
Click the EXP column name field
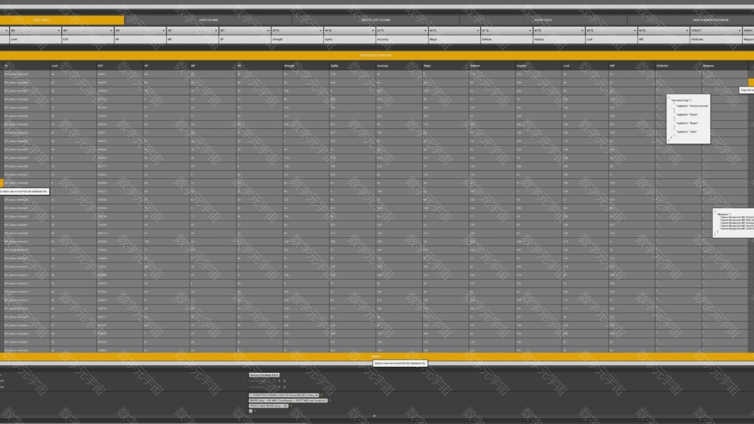coord(87,39)
